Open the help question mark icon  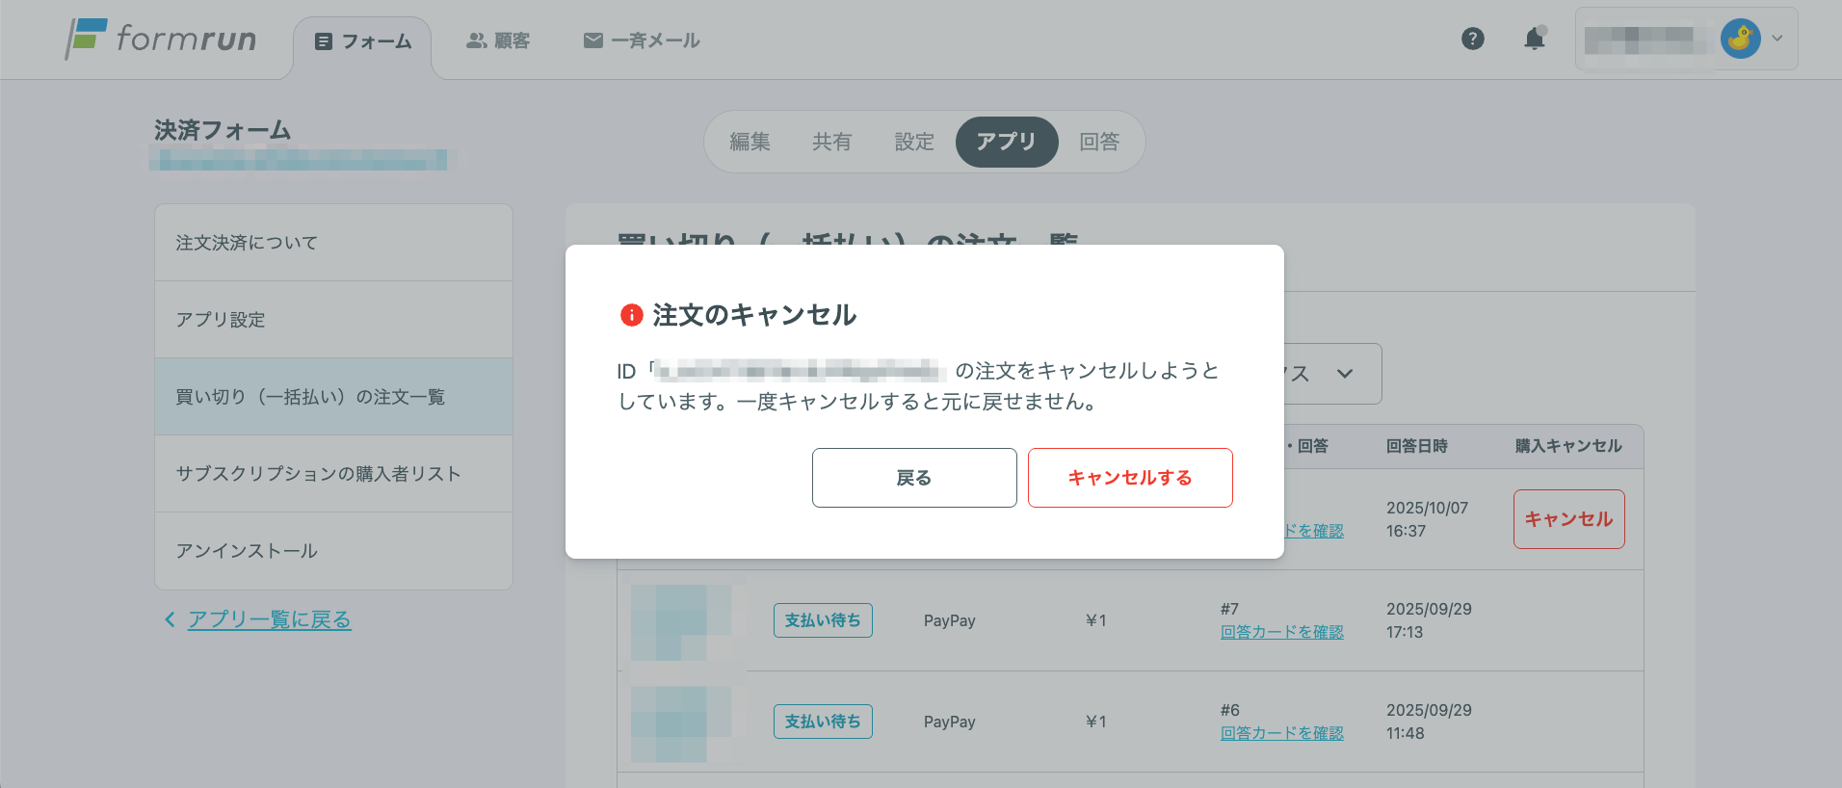click(1472, 39)
